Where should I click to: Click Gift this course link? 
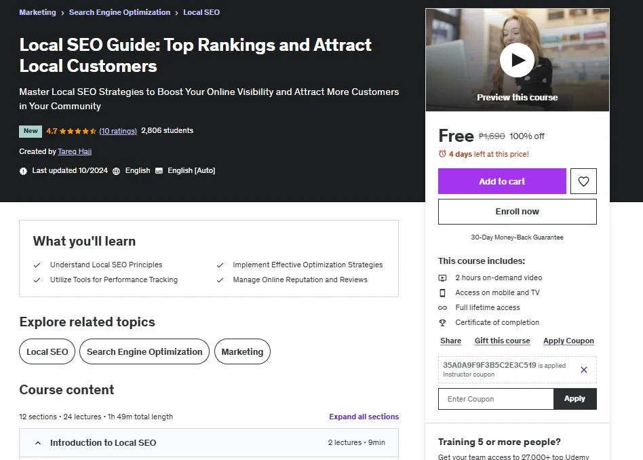pos(502,341)
